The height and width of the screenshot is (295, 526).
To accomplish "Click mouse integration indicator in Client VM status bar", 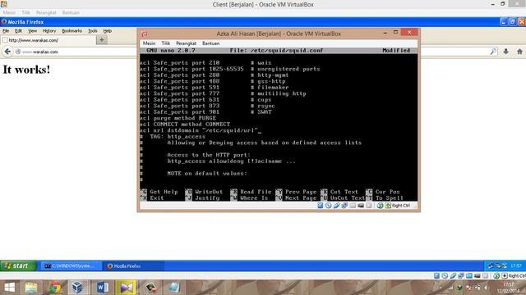I will point(496,275).
